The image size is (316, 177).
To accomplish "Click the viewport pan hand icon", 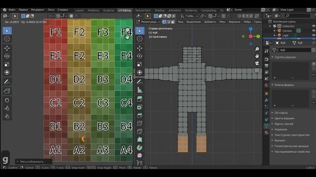I will pos(257,56).
